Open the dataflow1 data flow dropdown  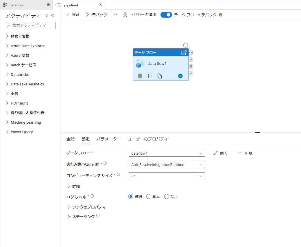[x=167, y=153]
